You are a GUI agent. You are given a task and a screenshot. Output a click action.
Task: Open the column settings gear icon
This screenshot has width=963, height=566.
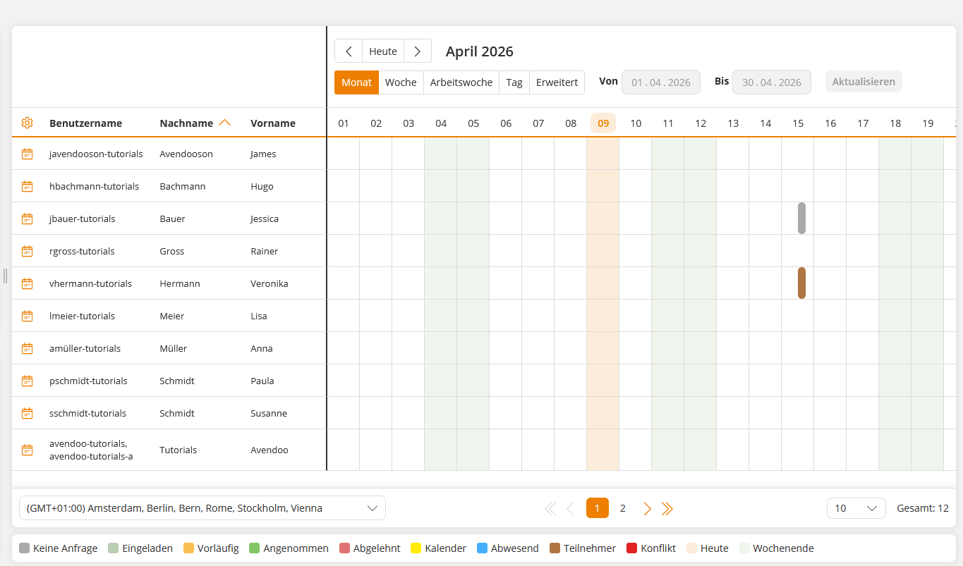[27, 123]
